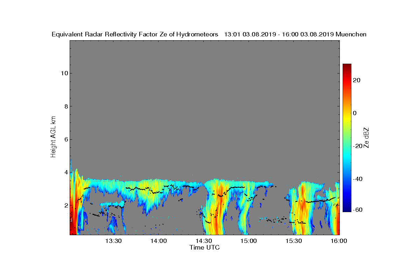The image size is (420, 280).
Task: Click the height tick label "10"
Action: [x=64, y=73]
